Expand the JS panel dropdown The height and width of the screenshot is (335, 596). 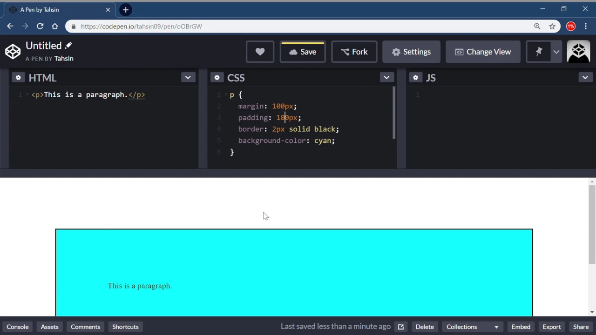coord(585,77)
